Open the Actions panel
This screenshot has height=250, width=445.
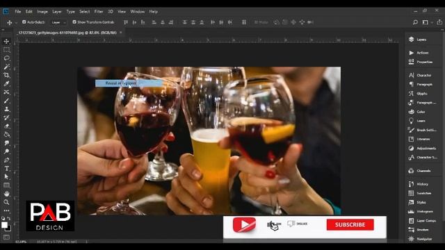pyautogui.click(x=419, y=53)
